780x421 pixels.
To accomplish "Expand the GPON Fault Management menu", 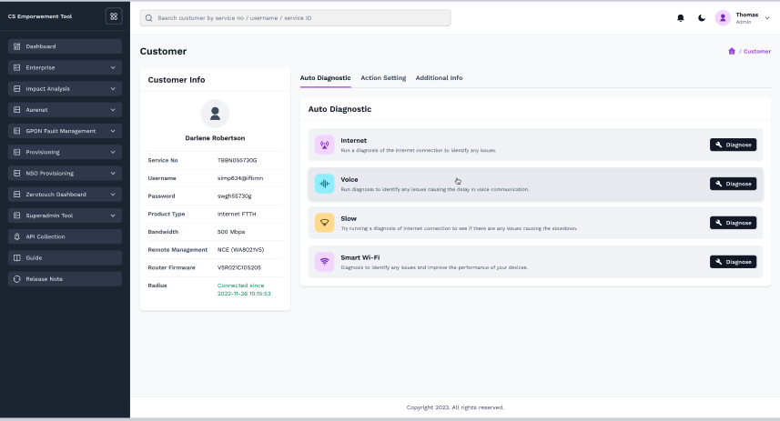I will click(x=65, y=131).
